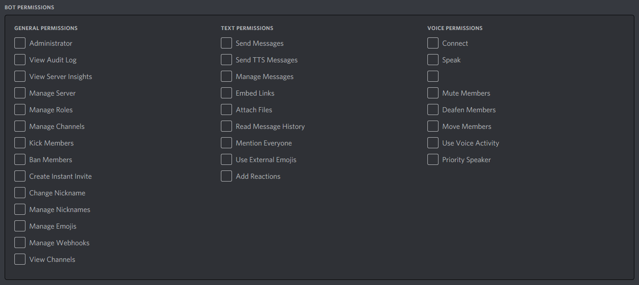Allow the Kick Members permission

(20, 142)
